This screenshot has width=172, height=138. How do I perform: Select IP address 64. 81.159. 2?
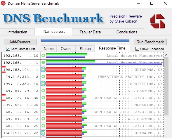tap(22, 119)
